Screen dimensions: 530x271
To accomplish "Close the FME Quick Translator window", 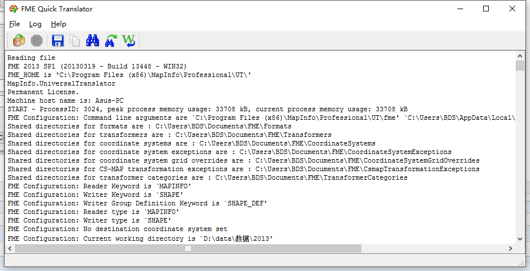I will pos(512,9).
